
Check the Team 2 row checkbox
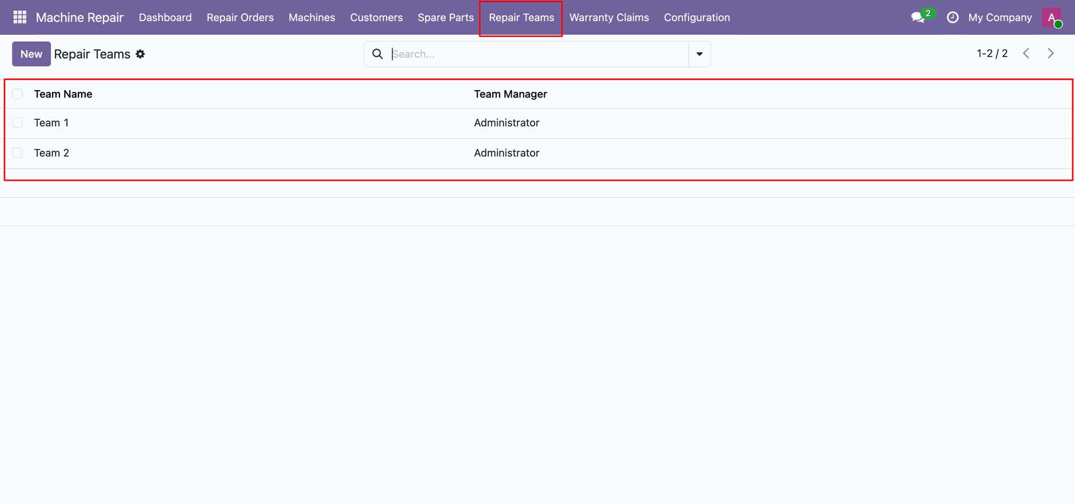click(18, 153)
